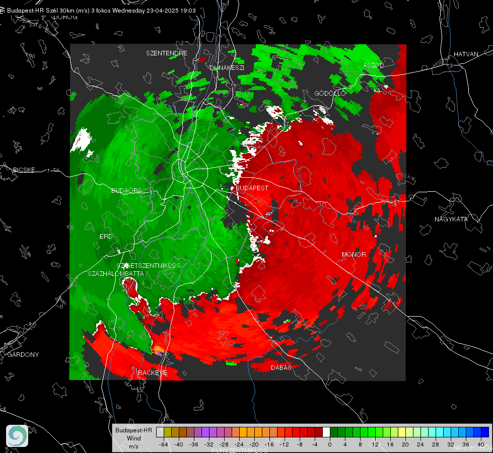Click the purple wind spot north of Ráckeve
This screenshot has height=453, width=493.
(x=160, y=354)
